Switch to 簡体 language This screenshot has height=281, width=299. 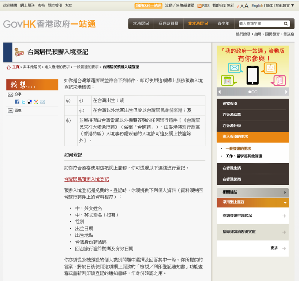tap(269, 6)
